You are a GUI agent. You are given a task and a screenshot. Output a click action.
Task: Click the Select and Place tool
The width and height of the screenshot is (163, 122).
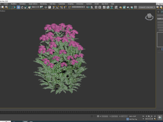tap(30, 7)
